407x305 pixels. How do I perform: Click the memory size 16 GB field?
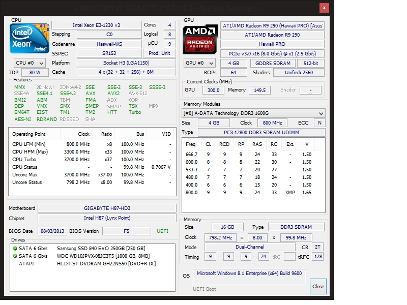pos(227,227)
